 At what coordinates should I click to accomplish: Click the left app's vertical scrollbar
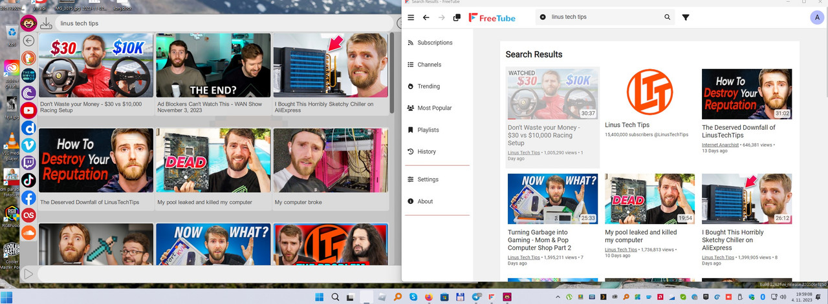click(x=392, y=74)
